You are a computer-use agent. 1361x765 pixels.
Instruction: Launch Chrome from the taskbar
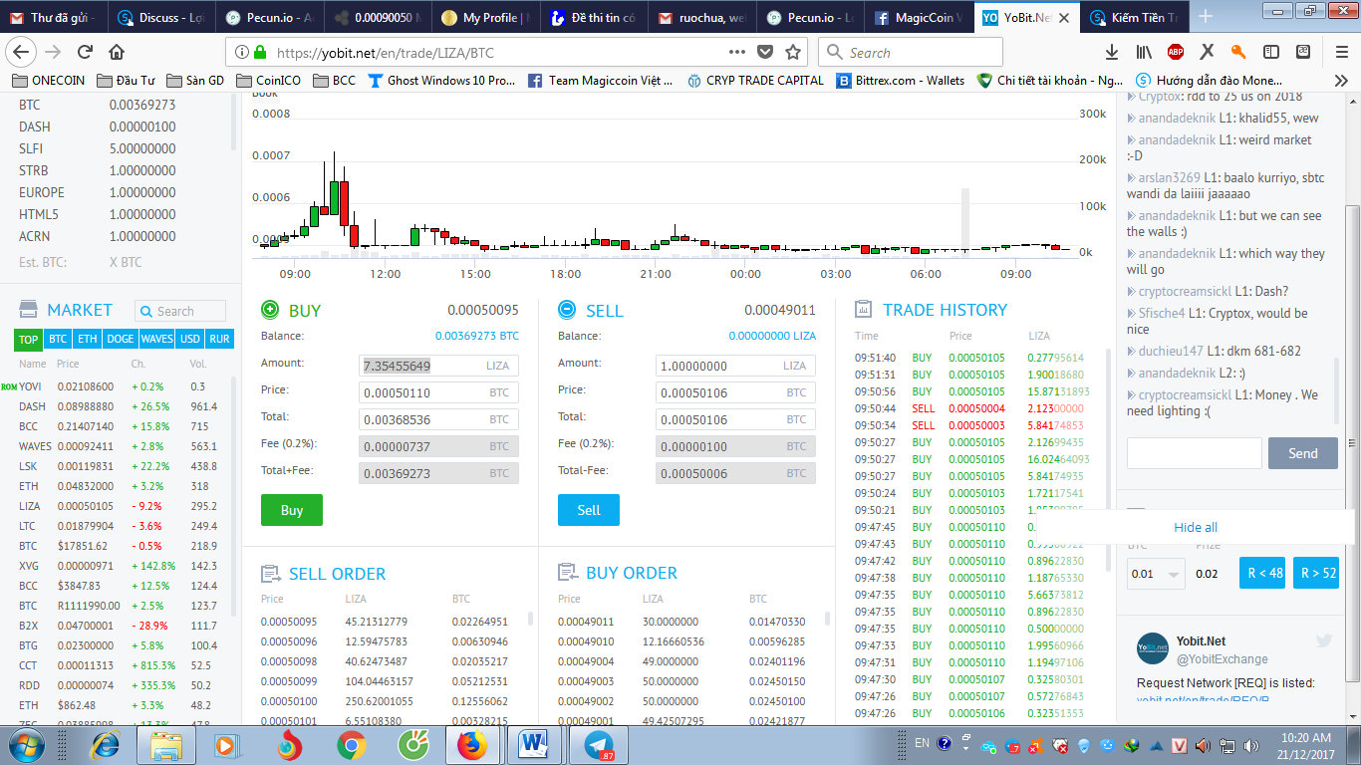click(x=351, y=745)
